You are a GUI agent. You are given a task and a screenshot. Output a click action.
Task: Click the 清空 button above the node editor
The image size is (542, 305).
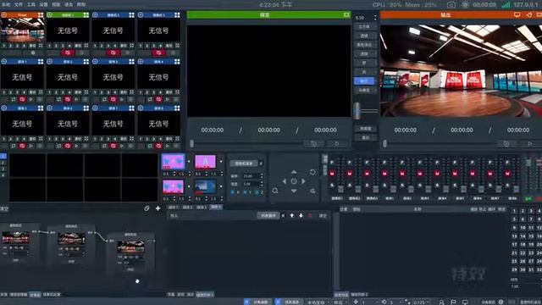(4, 208)
